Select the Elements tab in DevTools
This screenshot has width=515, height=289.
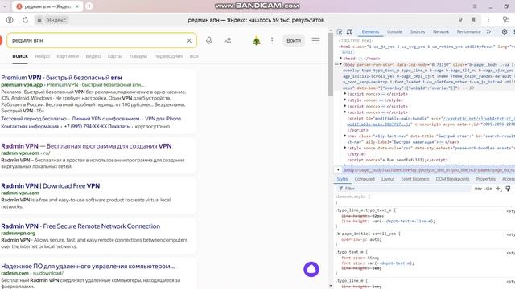tap(370, 32)
